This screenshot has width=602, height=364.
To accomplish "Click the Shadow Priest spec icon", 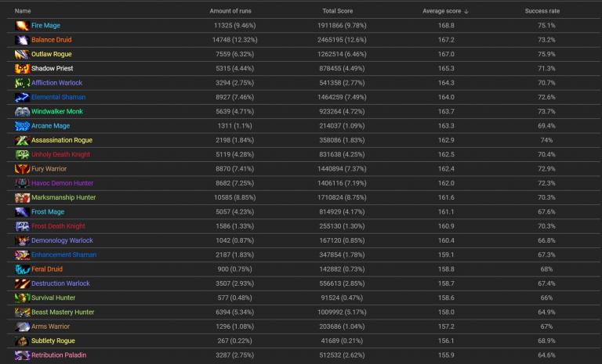I will pyautogui.click(x=22, y=69).
